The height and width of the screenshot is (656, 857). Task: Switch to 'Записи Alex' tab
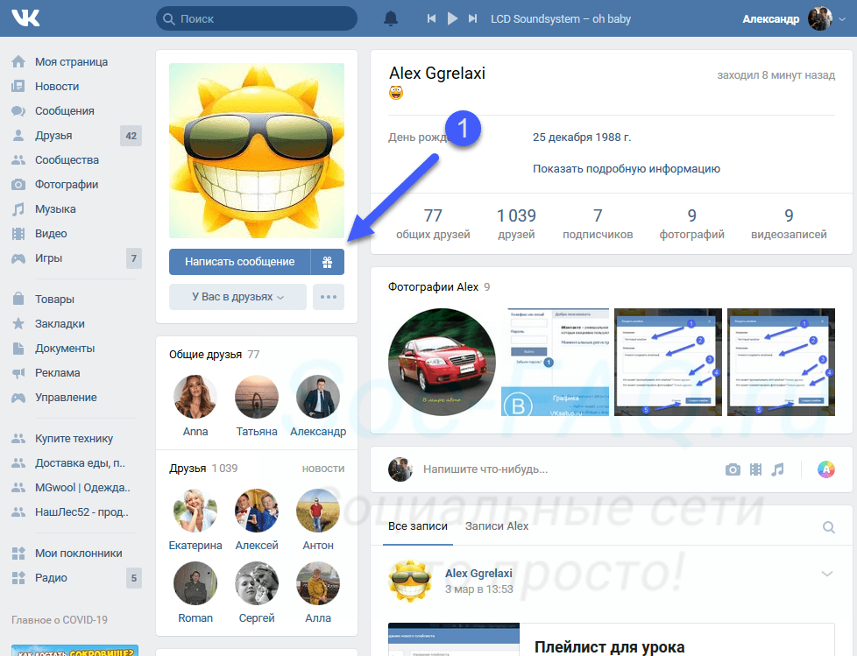coord(496,526)
